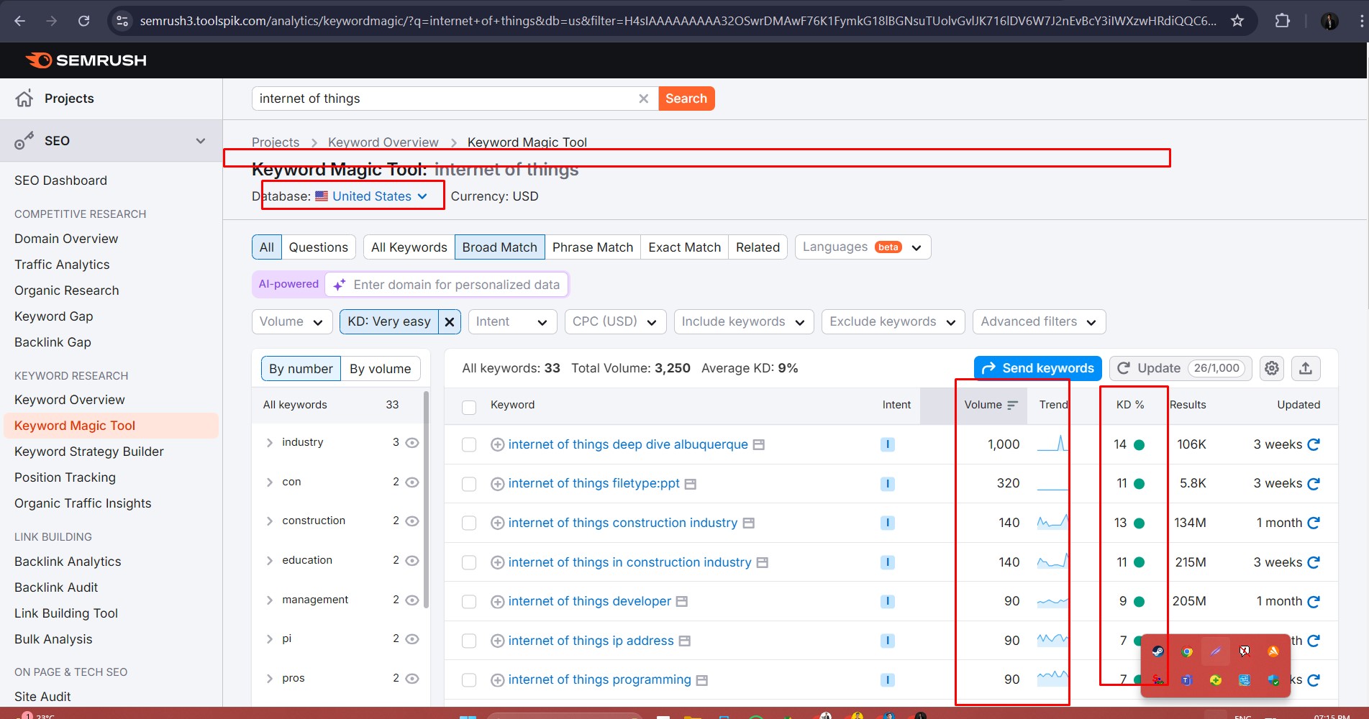Open the United States database dropdown

pyautogui.click(x=371, y=196)
